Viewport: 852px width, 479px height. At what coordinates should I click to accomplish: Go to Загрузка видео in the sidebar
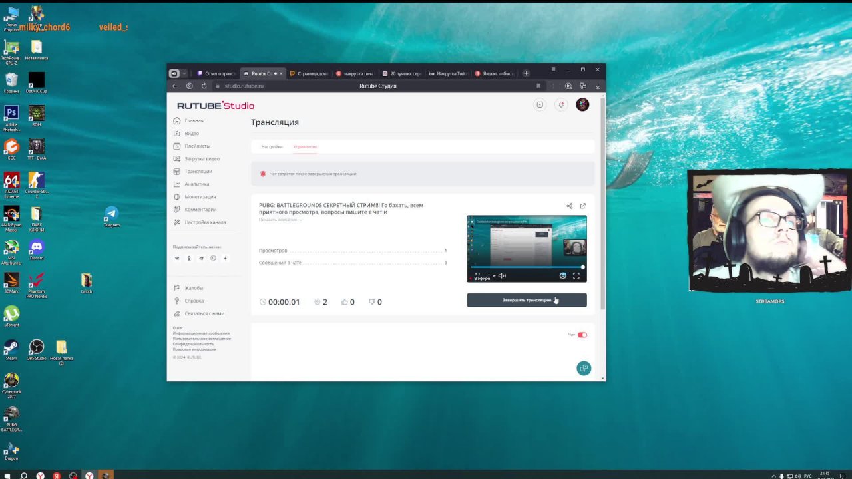196,159
